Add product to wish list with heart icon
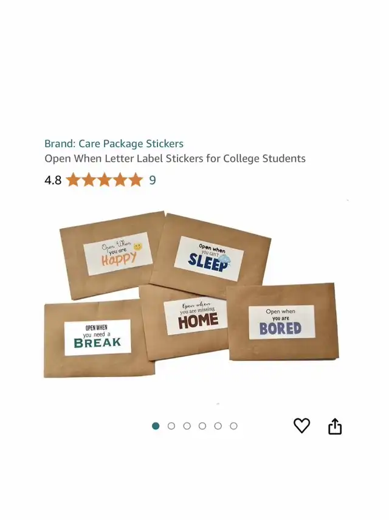Viewport: 389px width, 520px height. click(x=301, y=426)
